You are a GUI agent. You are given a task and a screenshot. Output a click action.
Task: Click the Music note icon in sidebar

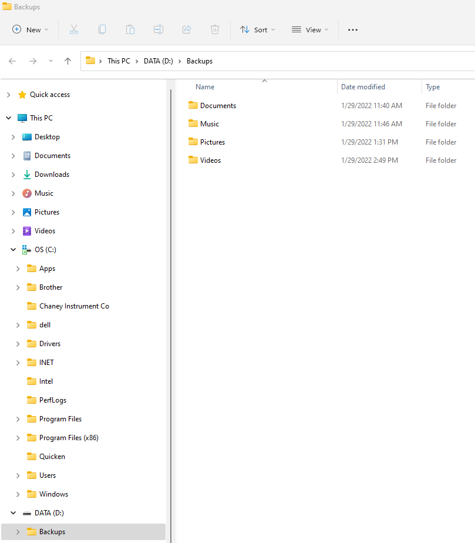tap(27, 193)
